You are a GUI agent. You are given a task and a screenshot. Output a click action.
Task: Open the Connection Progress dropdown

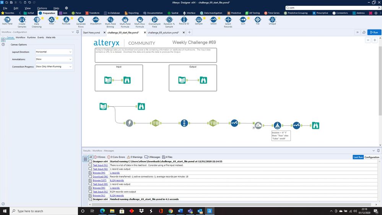54,67
